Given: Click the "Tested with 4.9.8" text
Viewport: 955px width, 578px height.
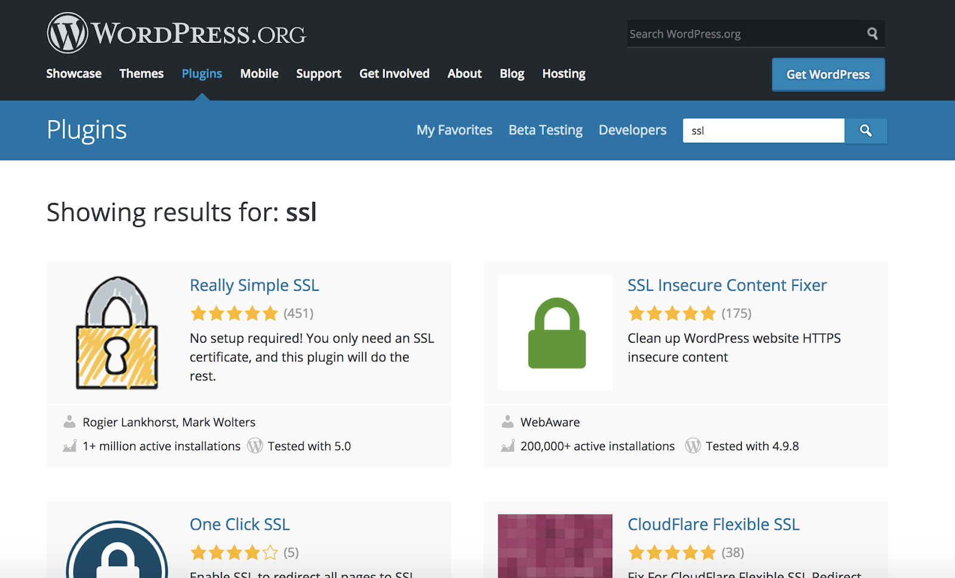Looking at the screenshot, I should click(752, 446).
